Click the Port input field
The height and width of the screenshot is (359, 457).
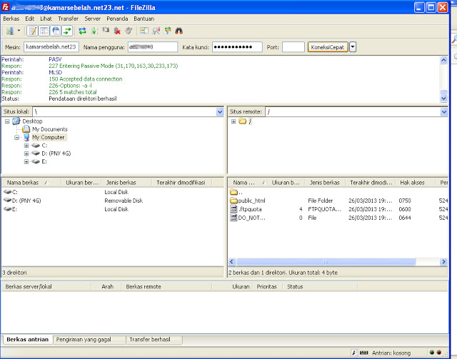pyautogui.click(x=293, y=47)
